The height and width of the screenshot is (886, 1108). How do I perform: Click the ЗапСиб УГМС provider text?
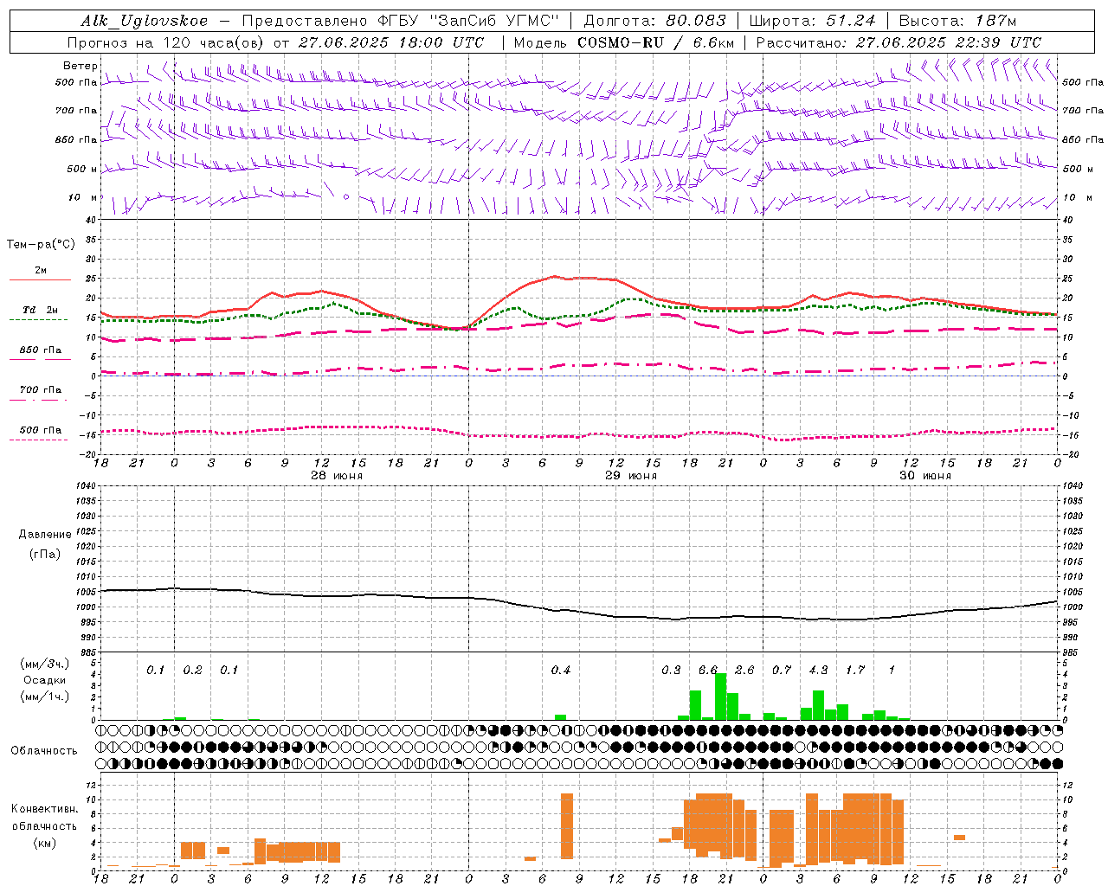click(494, 21)
